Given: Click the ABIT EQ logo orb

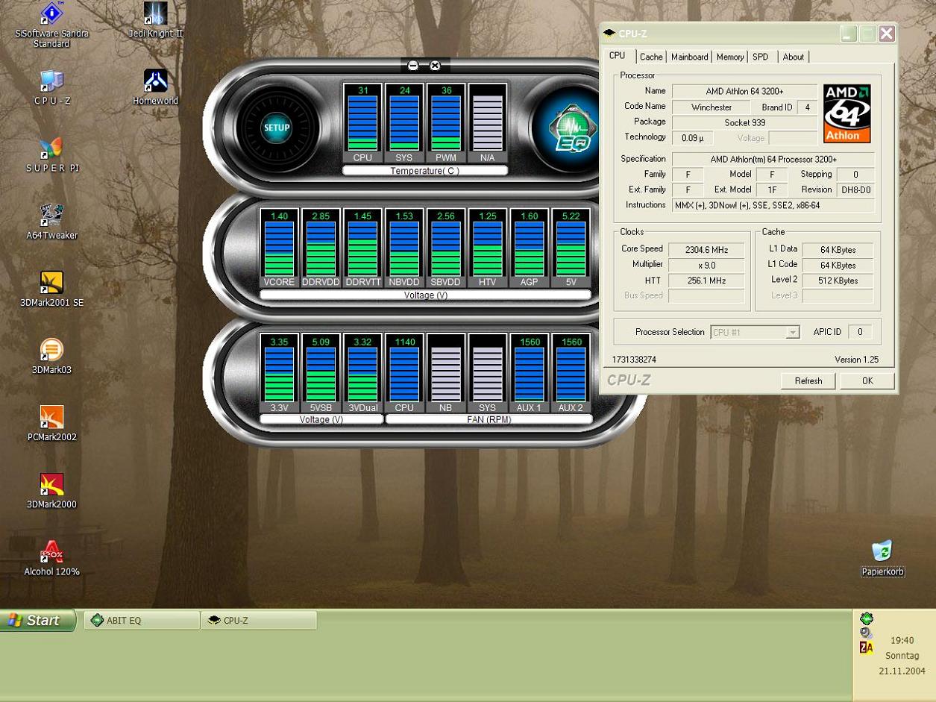Looking at the screenshot, I should [x=571, y=128].
